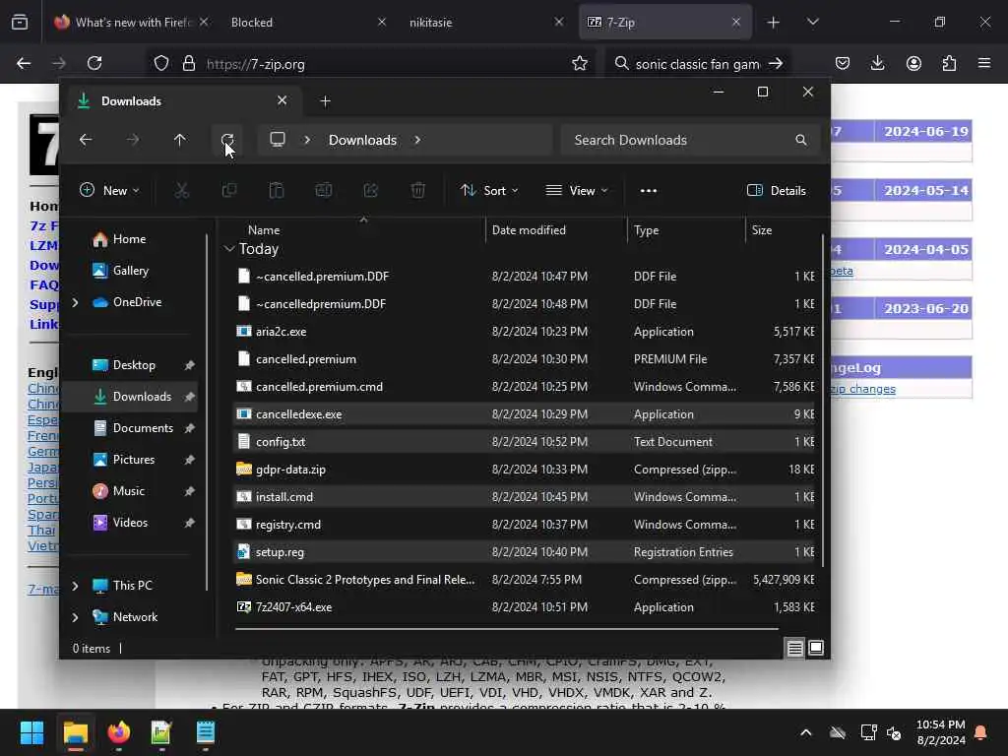Sort by Date modified column header
Viewport: 1008px width, 756px height.
coord(556,230)
